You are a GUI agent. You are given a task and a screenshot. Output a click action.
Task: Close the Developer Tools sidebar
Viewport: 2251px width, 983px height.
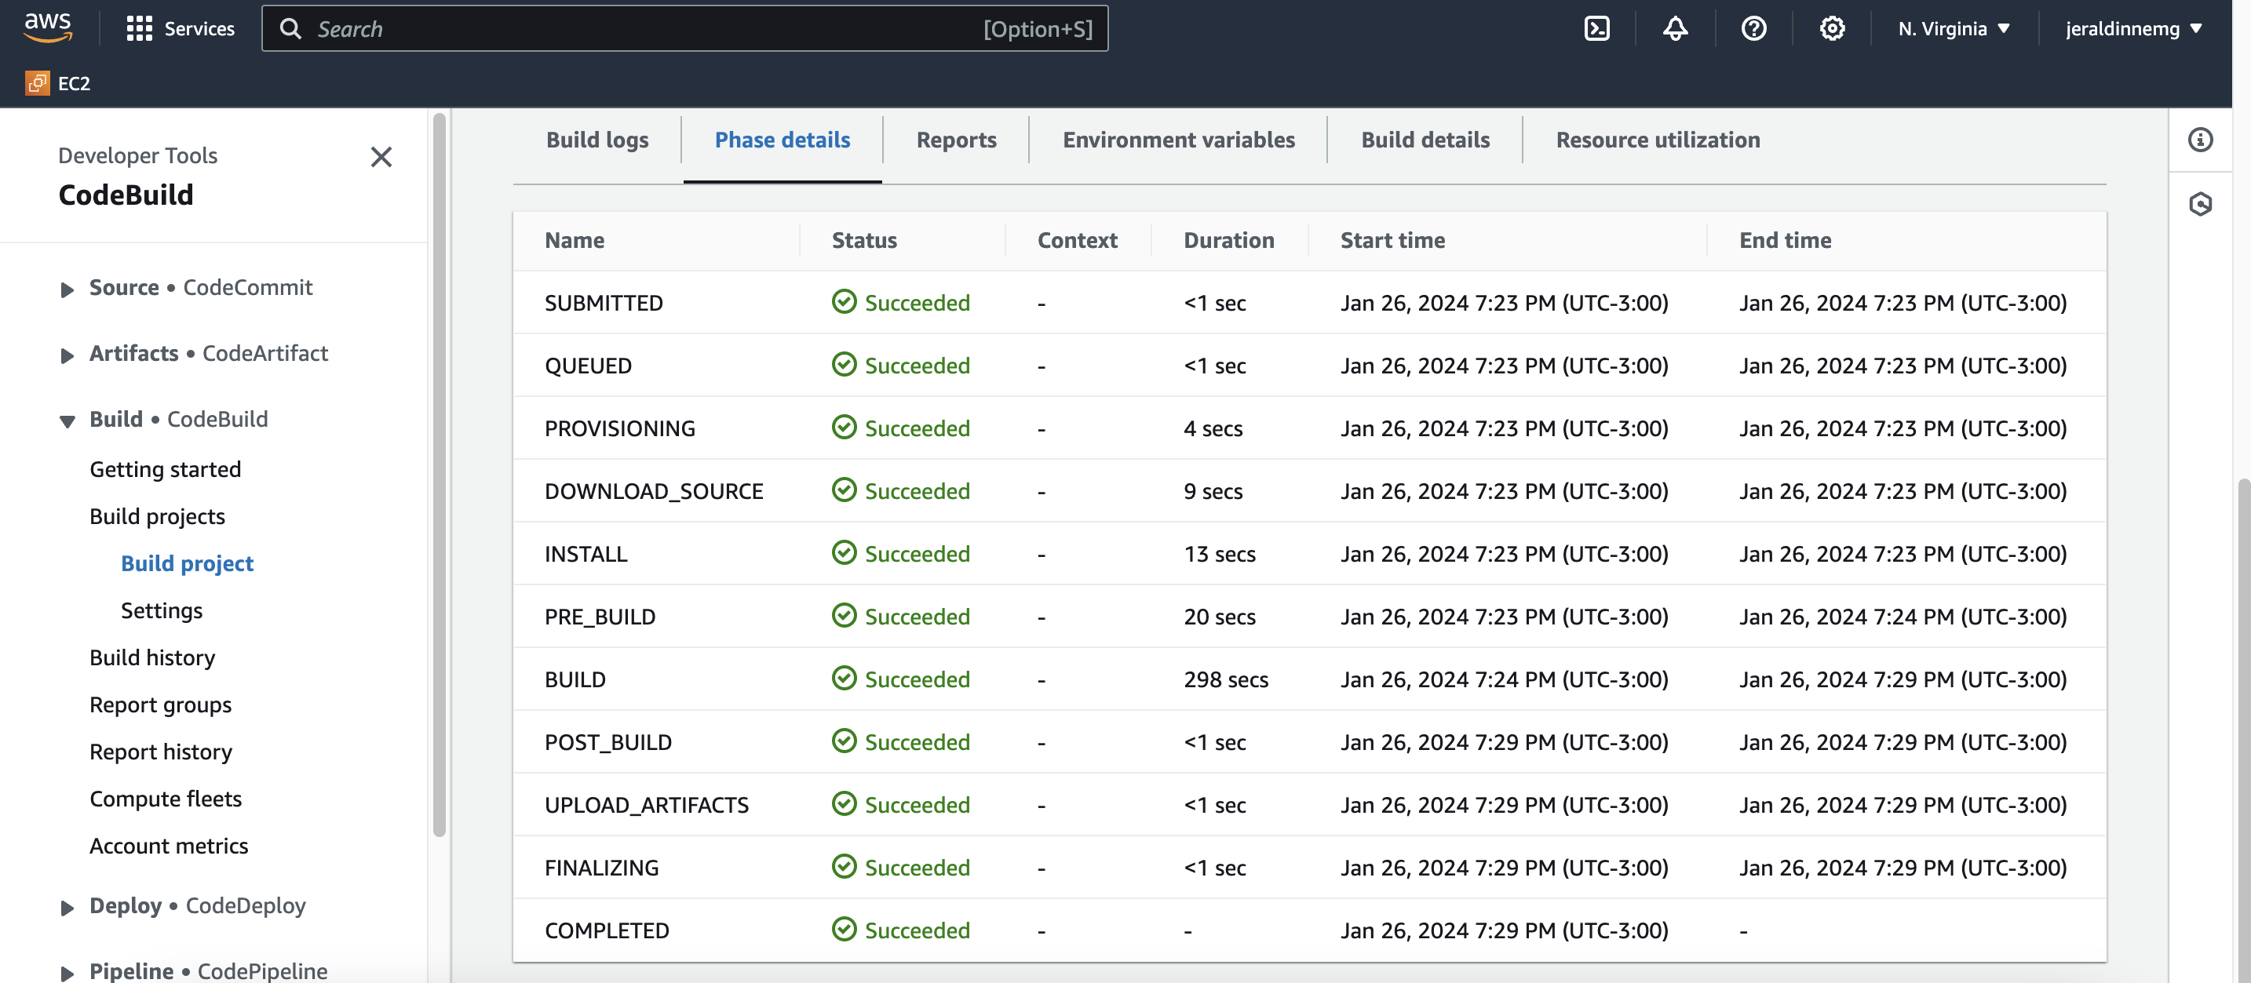pyautogui.click(x=381, y=157)
